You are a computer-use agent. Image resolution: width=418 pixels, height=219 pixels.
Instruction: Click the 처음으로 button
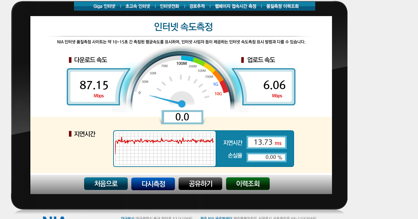(x=106, y=184)
